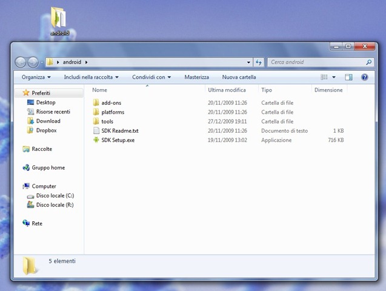This screenshot has height=291, width=386.
Task: Open recent pages dropdown next to Forward
Action: pos(42,62)
